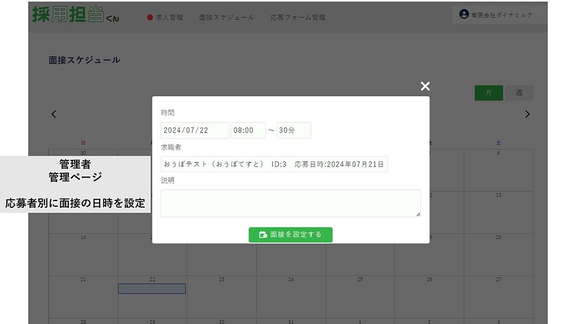Screen dimensions: 576x324
Task: Open the user account icon in header
Action: click(x=463, y=14)
